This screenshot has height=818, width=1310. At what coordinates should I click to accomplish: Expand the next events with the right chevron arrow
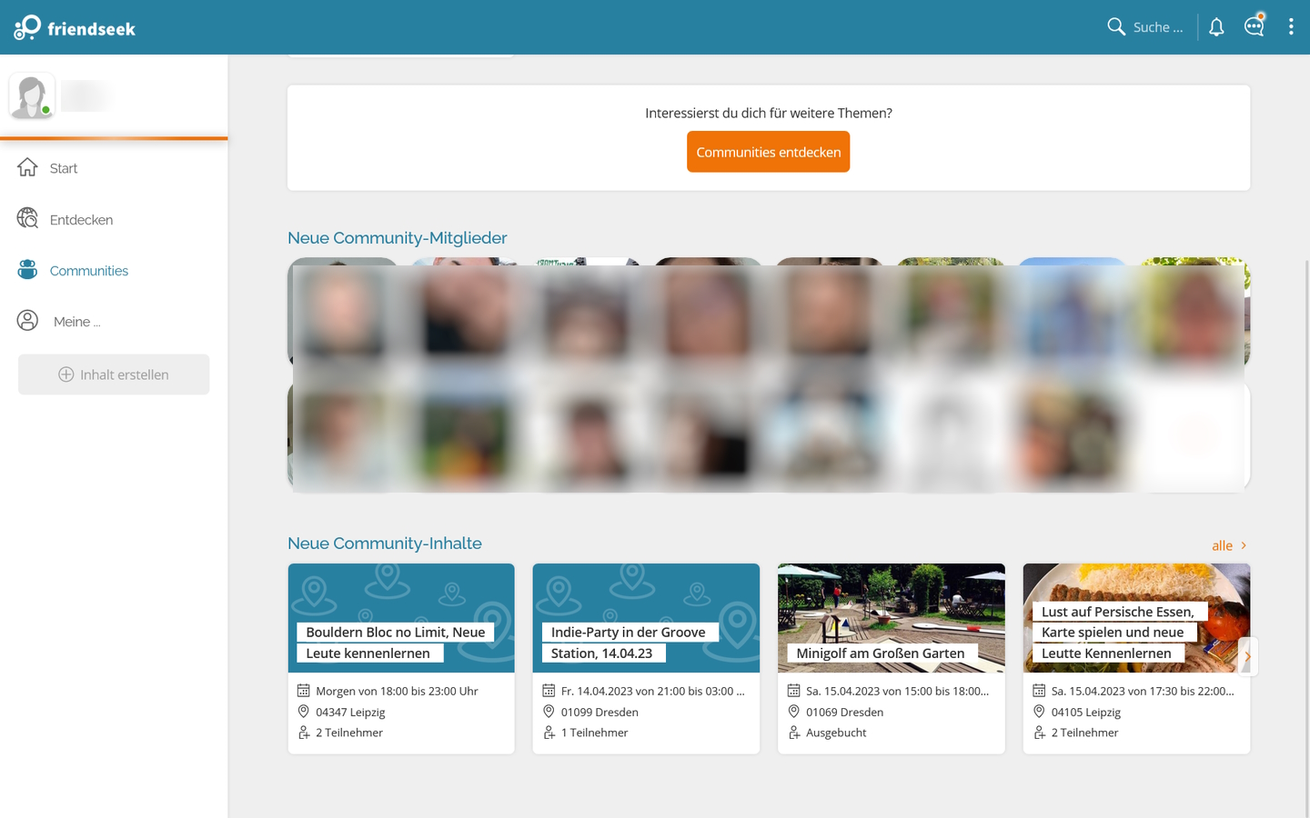click(1247, 655)
